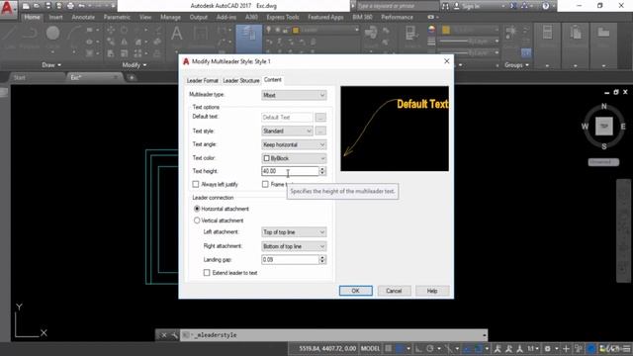This screenshot has height=356, width=633.
Task: Click Cancel in the dialog
Action: [394, 291]
